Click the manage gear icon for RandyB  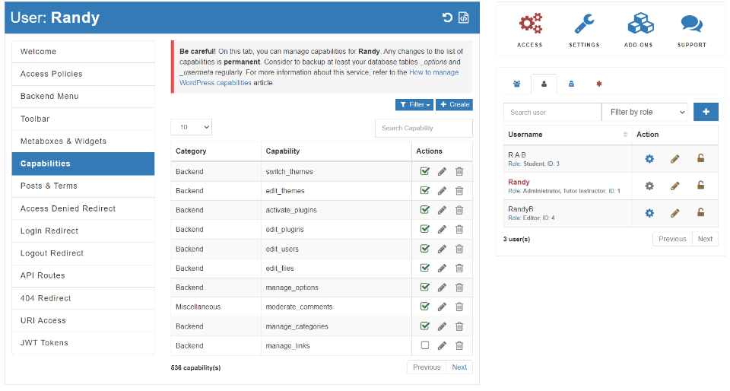pyautogui.click(x=649, y=213)
